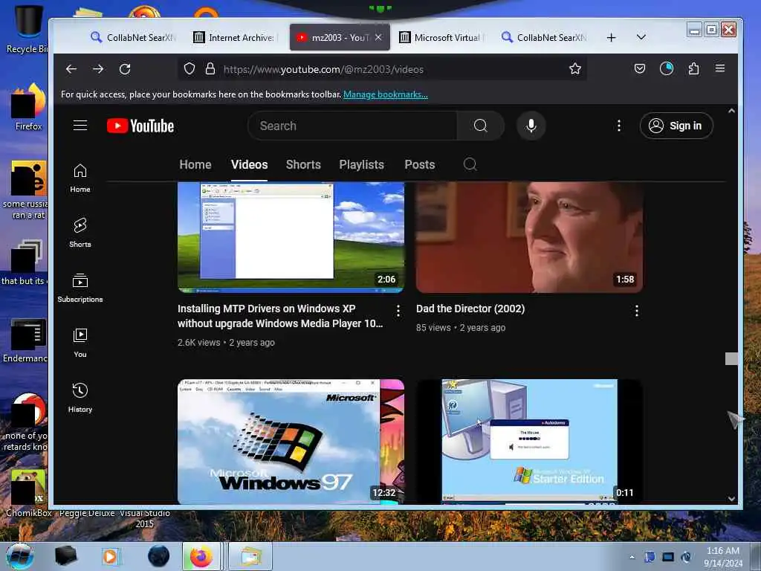Click the 2.6K views text
The image size is (761, 571).
199,342
